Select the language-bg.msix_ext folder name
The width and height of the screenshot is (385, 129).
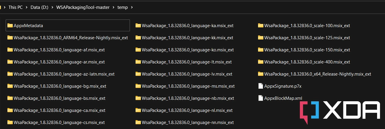[60, 86]
